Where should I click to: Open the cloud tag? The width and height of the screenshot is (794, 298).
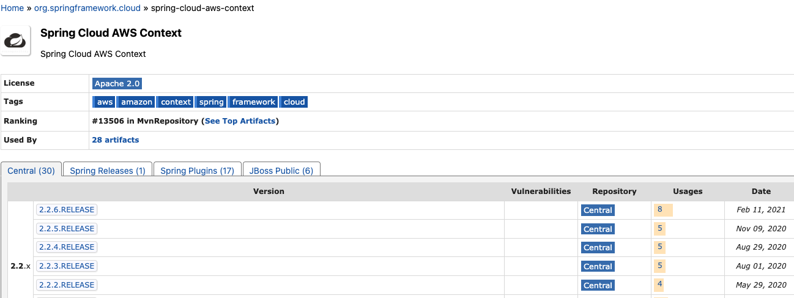click(x=294, y=102)
